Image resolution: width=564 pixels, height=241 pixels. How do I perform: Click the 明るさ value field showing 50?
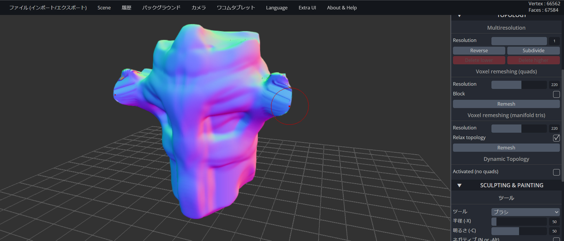pyautogui.click(x=554, y=231)
